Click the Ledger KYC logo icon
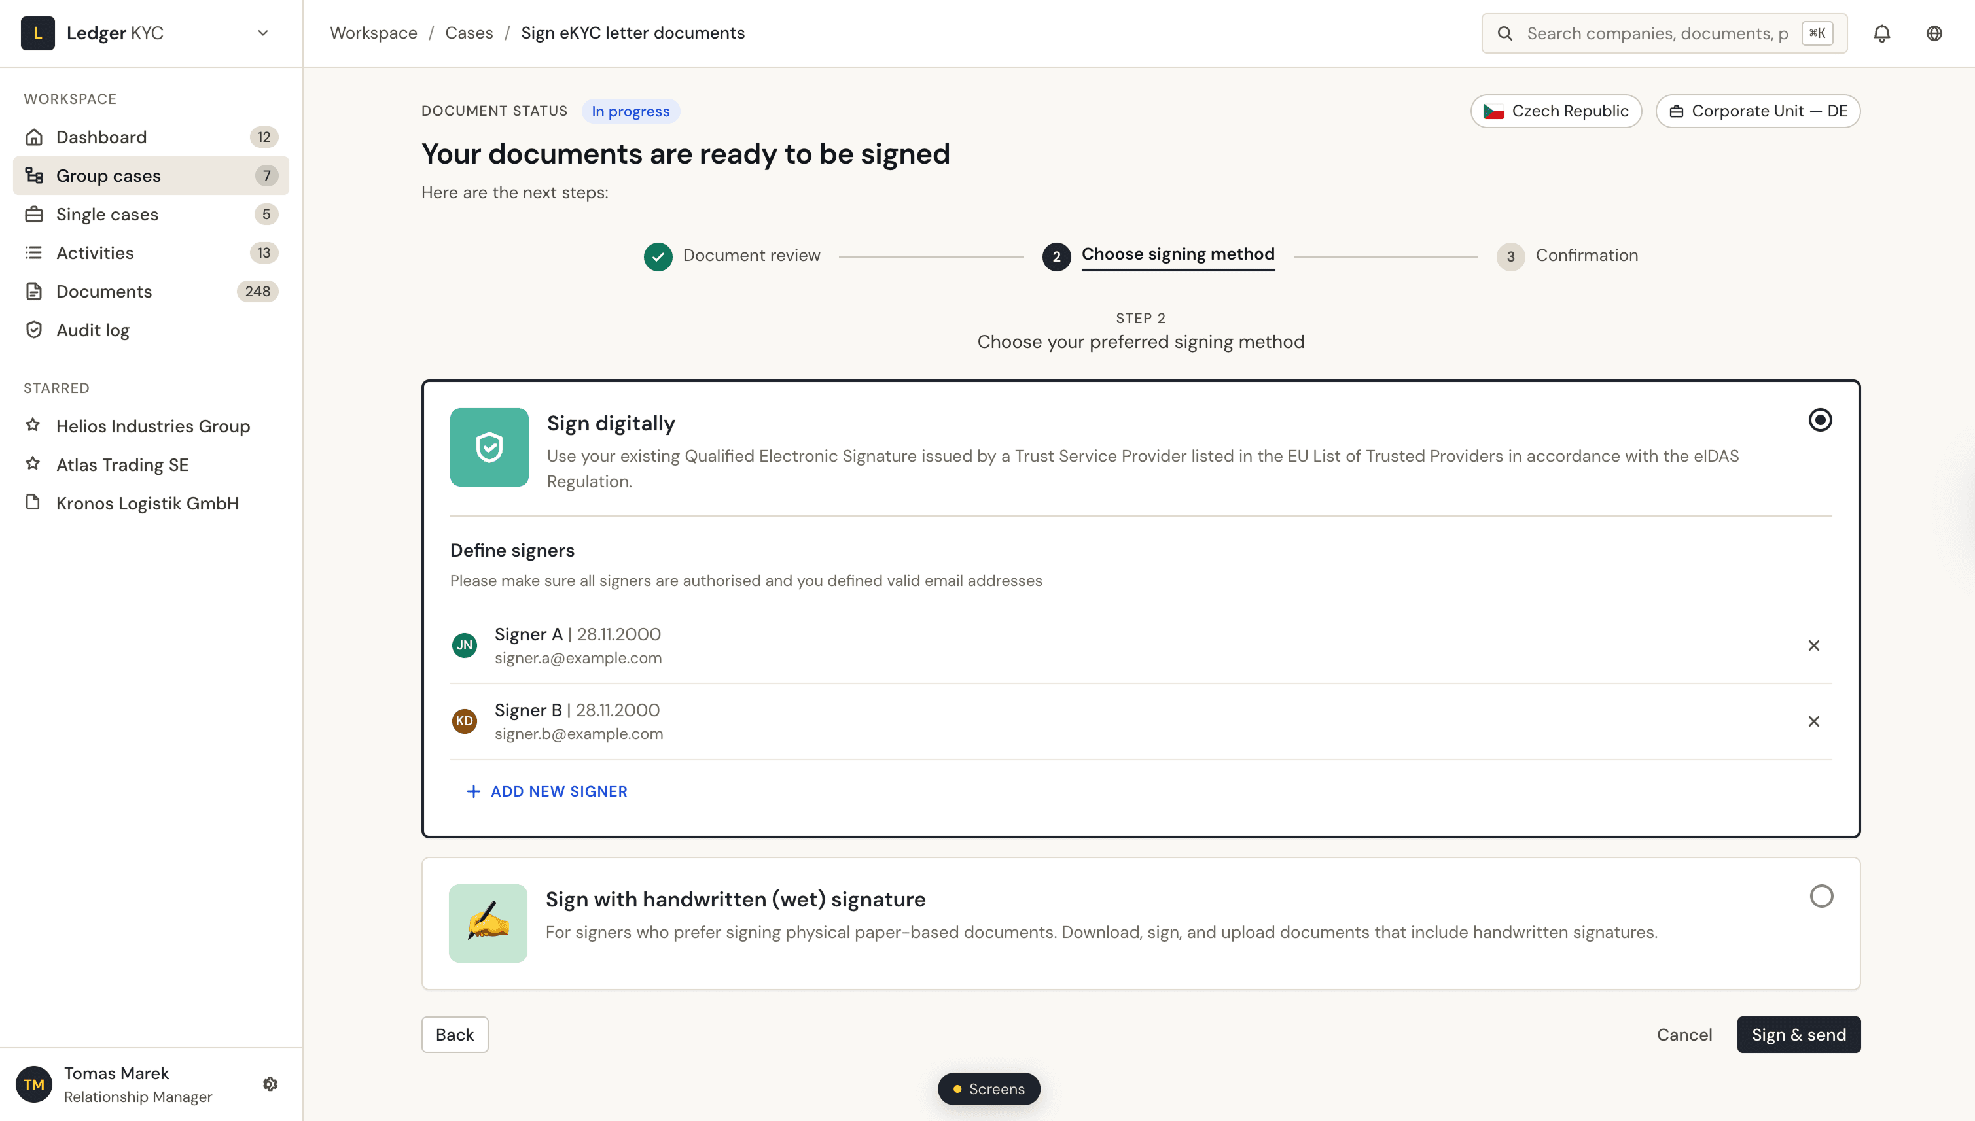1975x1121 pixels. 37,33
